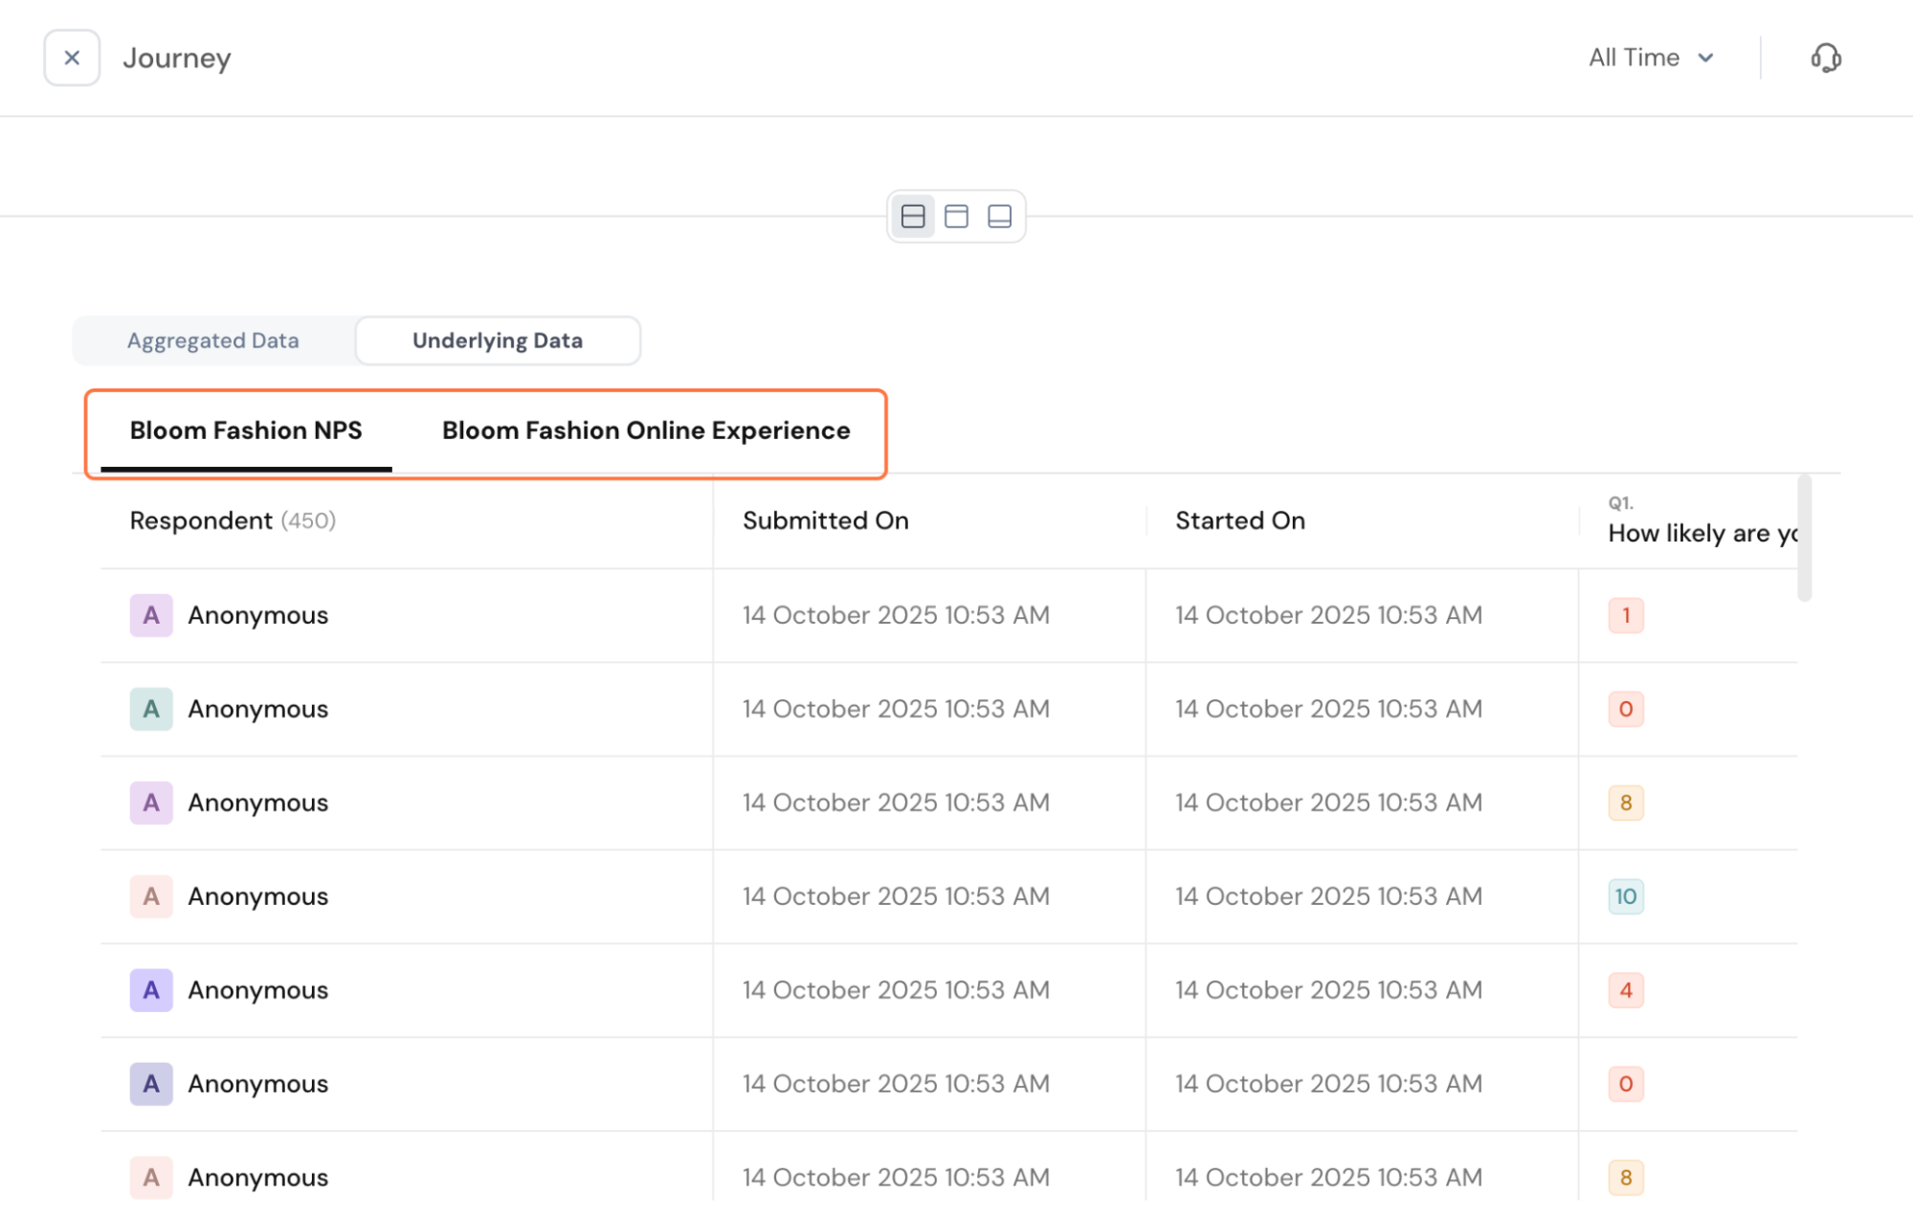
Task: Open the Bloom Fashion NPS tab
Action: (x=246, y=430)
